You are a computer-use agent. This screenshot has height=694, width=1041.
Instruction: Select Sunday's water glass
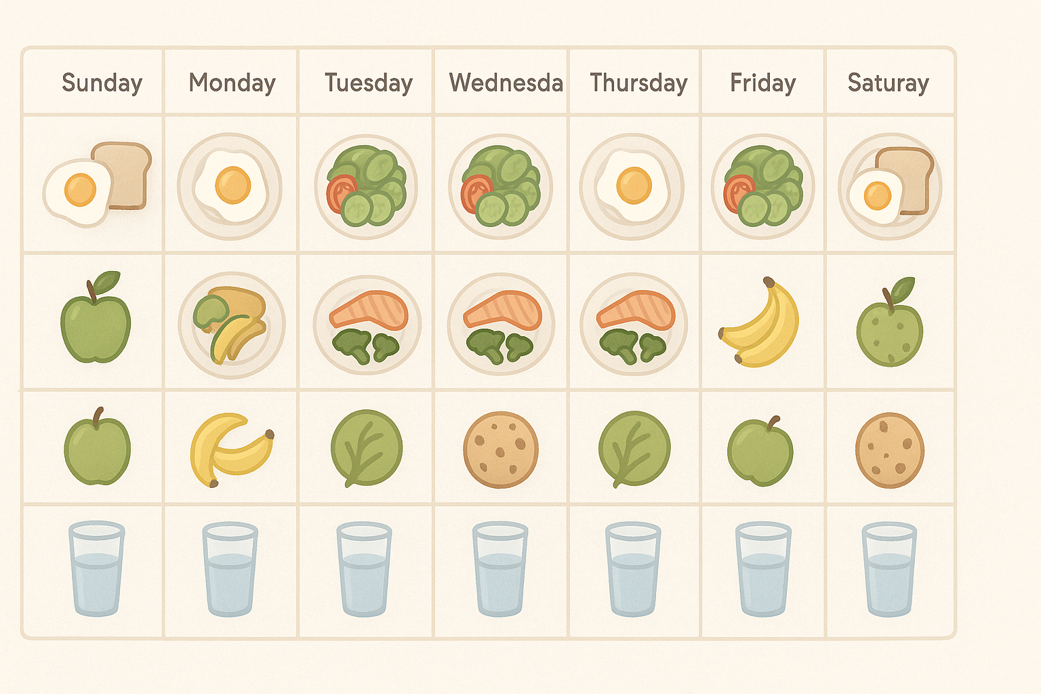click(97, 568)
